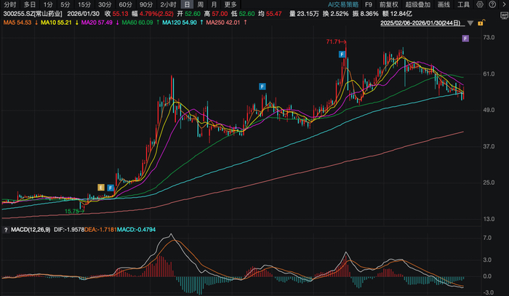The height and width of the screenshot is (296, 509).
Task: Select the 1分 timeframe
Action: point(48,4)
